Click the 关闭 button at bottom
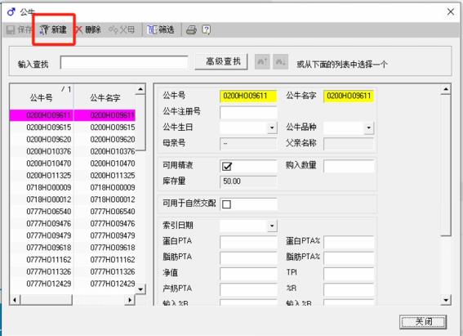463x336 pixels. (x=423, y=321)
